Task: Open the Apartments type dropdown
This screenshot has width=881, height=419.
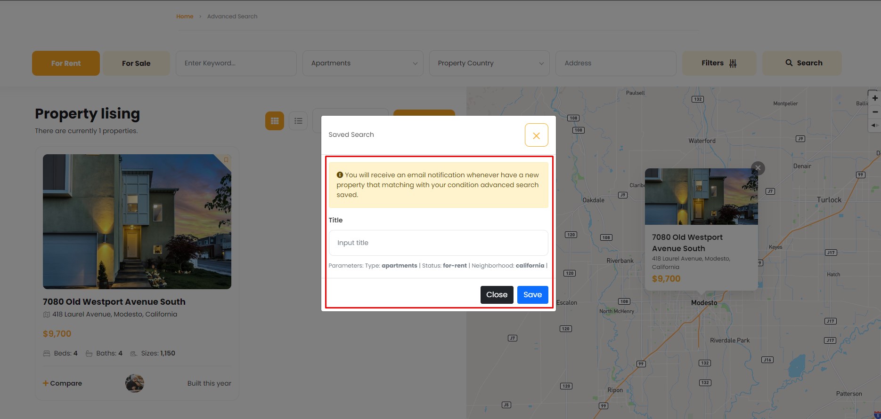Action: pos(363,63)
